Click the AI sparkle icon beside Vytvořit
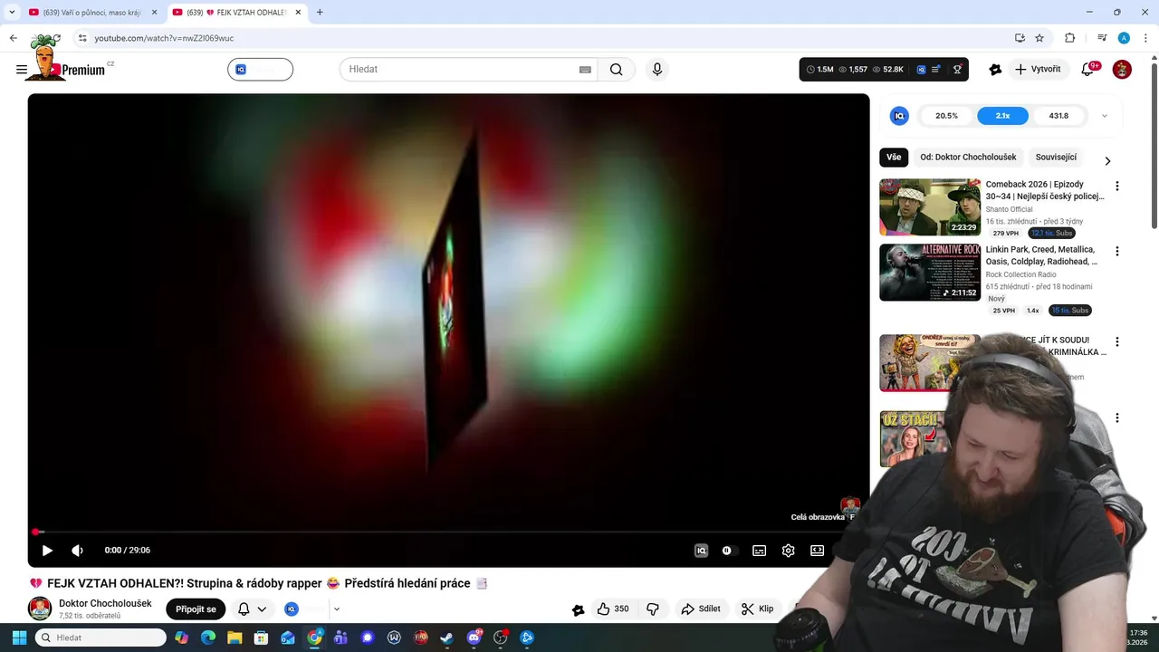 pyautogui.click(x=995, y=70)
